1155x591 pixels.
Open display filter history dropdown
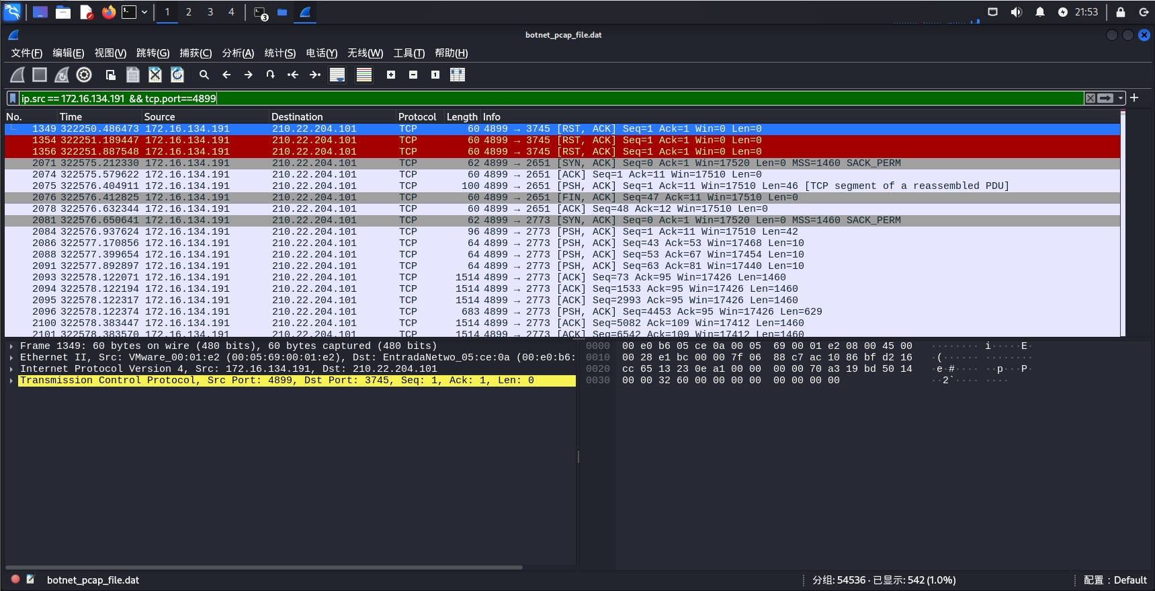tap(1121, 98)
